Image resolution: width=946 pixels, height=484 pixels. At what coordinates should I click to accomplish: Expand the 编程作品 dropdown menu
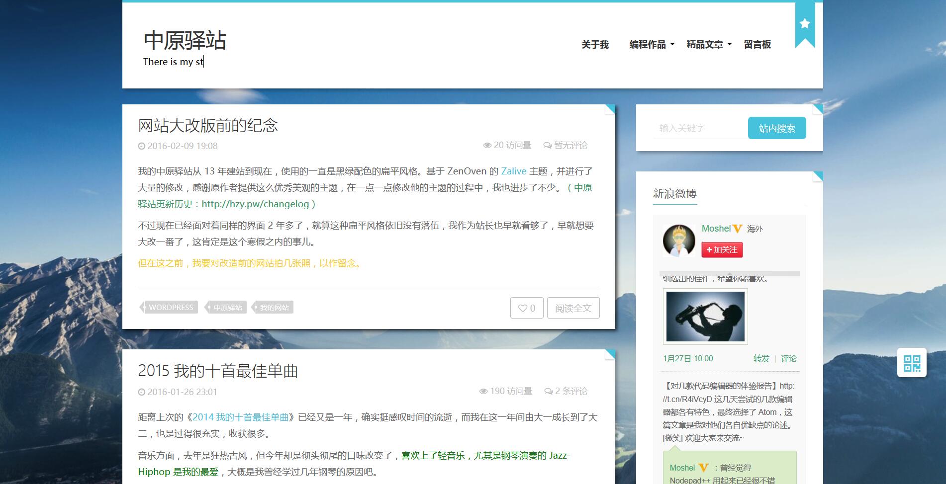click(x=652, y=45)
